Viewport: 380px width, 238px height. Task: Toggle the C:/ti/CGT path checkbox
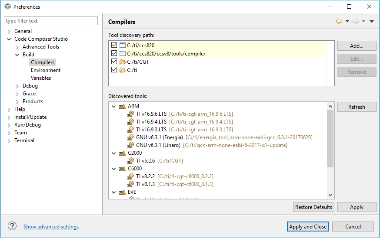click(114, 62)
